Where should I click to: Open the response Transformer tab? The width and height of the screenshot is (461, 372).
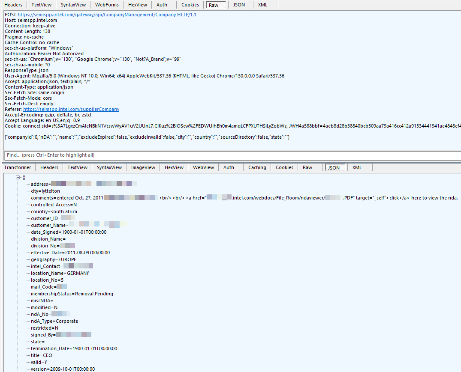[17, 167]
